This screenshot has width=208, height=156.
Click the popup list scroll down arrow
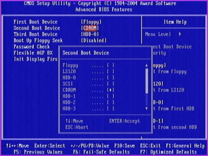point(147,109)
